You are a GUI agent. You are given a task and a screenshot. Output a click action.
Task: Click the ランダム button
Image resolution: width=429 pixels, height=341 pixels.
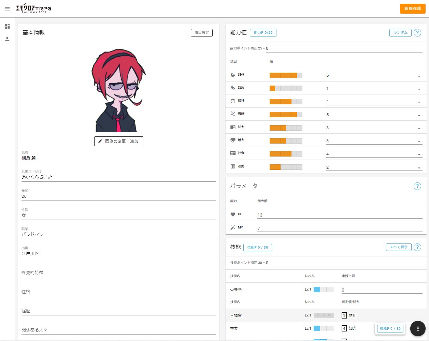[400, 33]
